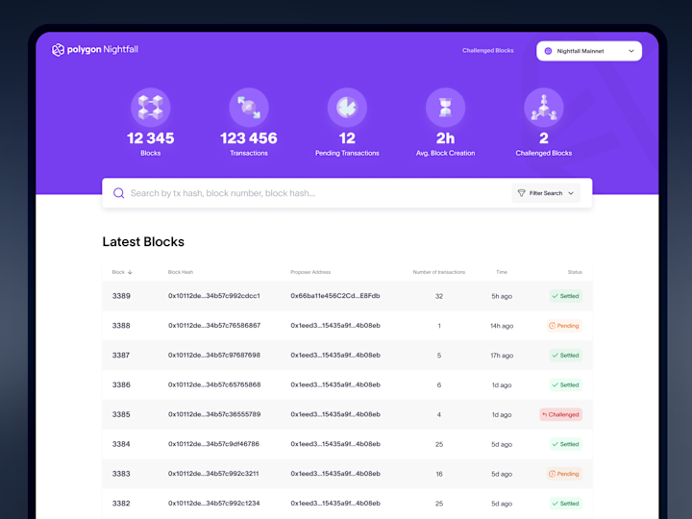
Task: Open block number 3385
Action: click(121, 414)
